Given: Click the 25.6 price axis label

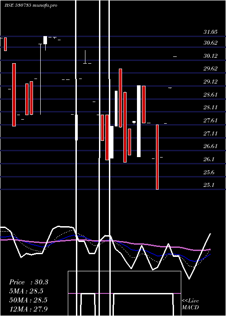Looking at the screenshot, I should coord(209,172).
